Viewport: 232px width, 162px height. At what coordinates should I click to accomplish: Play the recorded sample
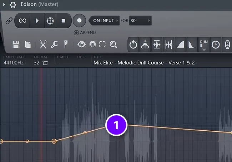pyautogui.click(x=37, y=21)
